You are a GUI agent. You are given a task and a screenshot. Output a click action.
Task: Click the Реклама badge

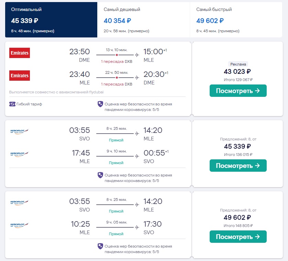[238, 64]
